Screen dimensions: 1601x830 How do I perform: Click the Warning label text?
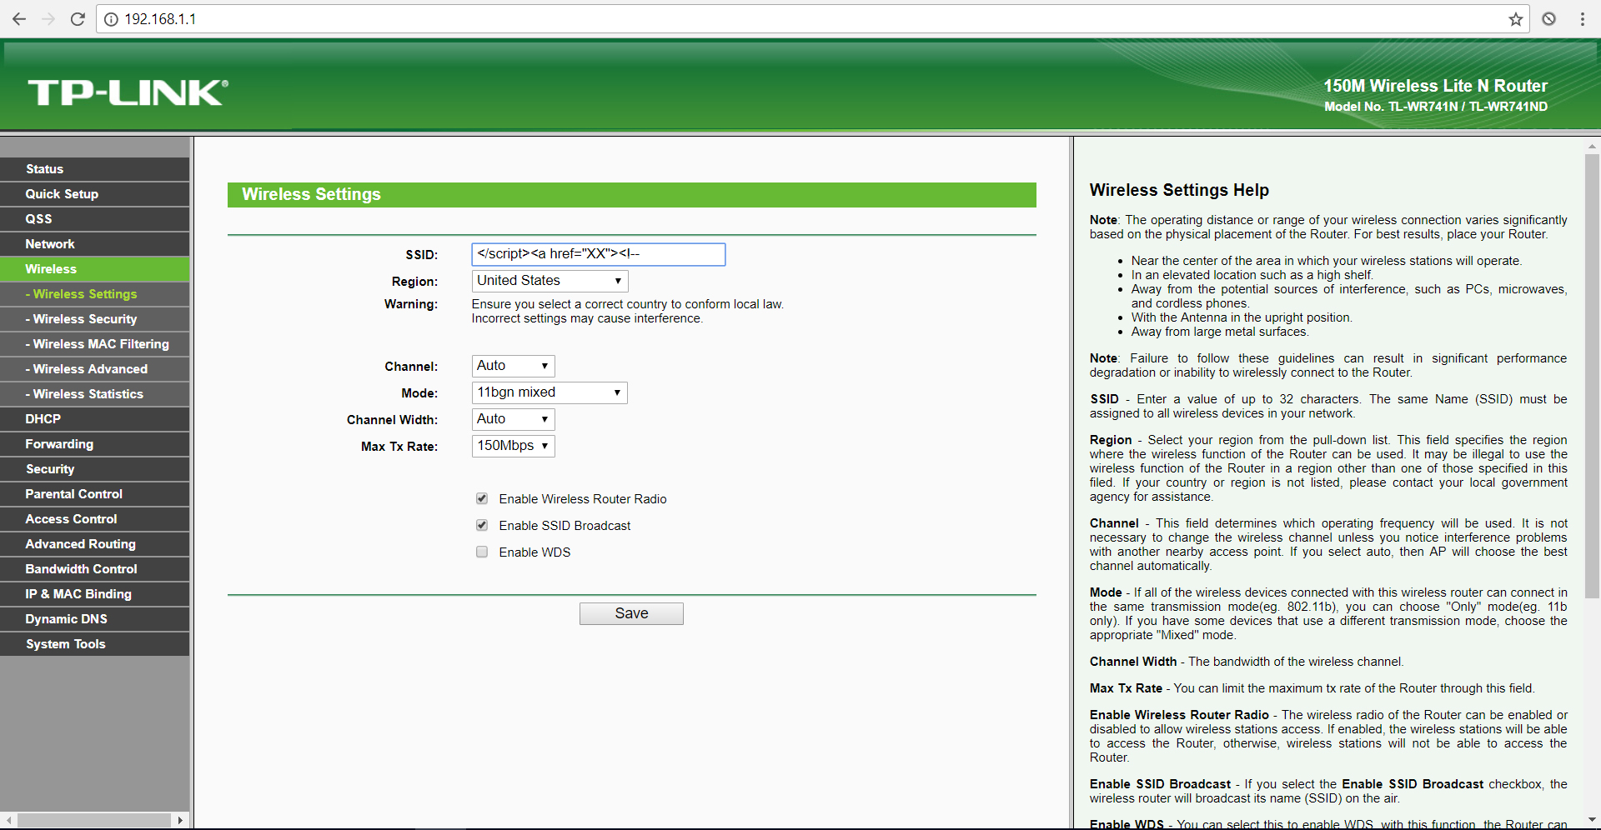pos(410,304)
